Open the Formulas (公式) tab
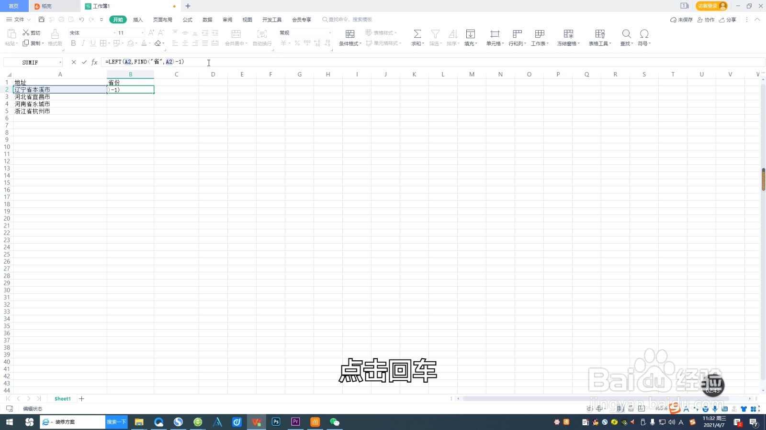Viewport: 766px width, 430px height. 188,20
